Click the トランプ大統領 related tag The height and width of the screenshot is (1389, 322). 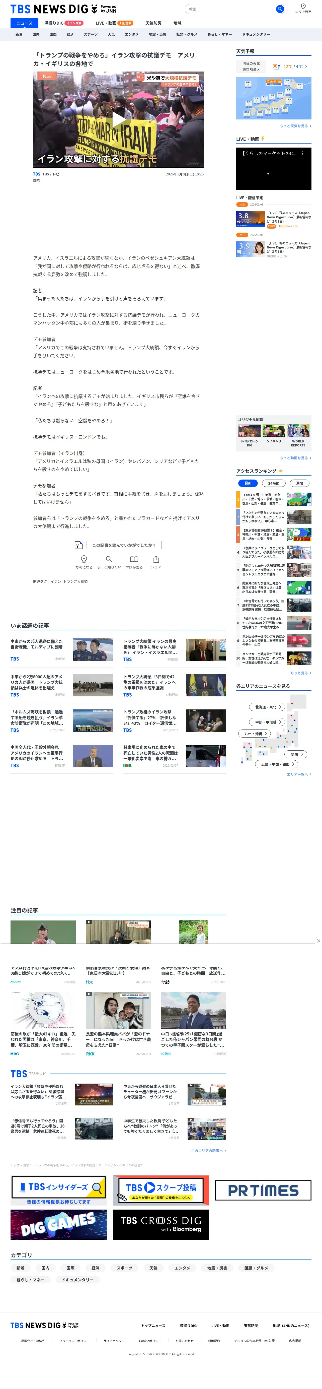point(75,581)
